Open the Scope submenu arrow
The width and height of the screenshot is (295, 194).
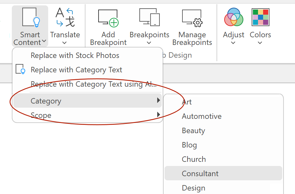pyautogui.click(x=159, y=114)
